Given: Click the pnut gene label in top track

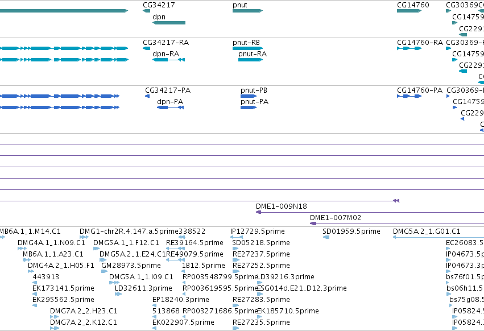Looking at the screenshot, I should pos(240,5).
